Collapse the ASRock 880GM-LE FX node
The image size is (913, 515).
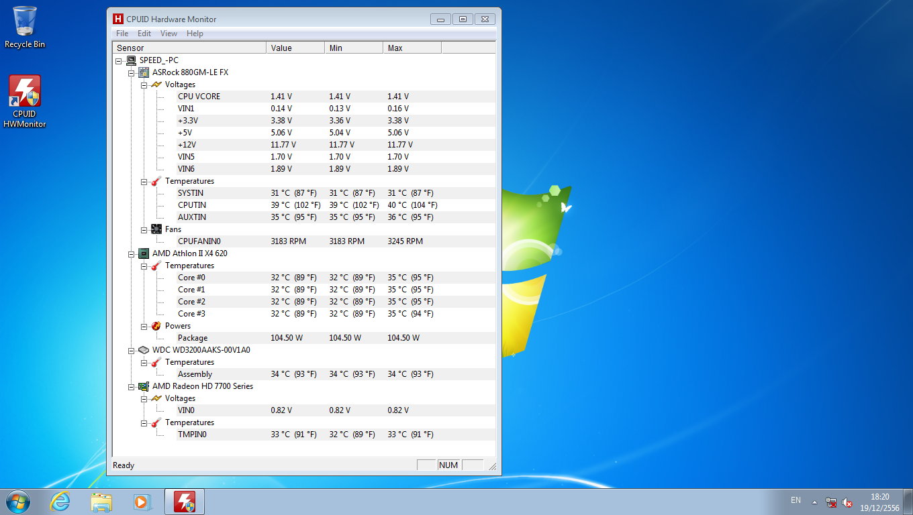[x=131, y=72]
